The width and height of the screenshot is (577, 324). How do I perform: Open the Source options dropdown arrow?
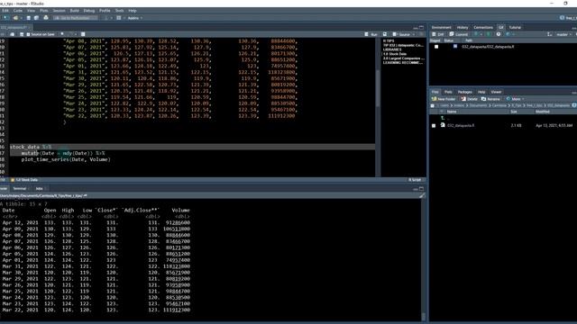click(x=414, y=34)
